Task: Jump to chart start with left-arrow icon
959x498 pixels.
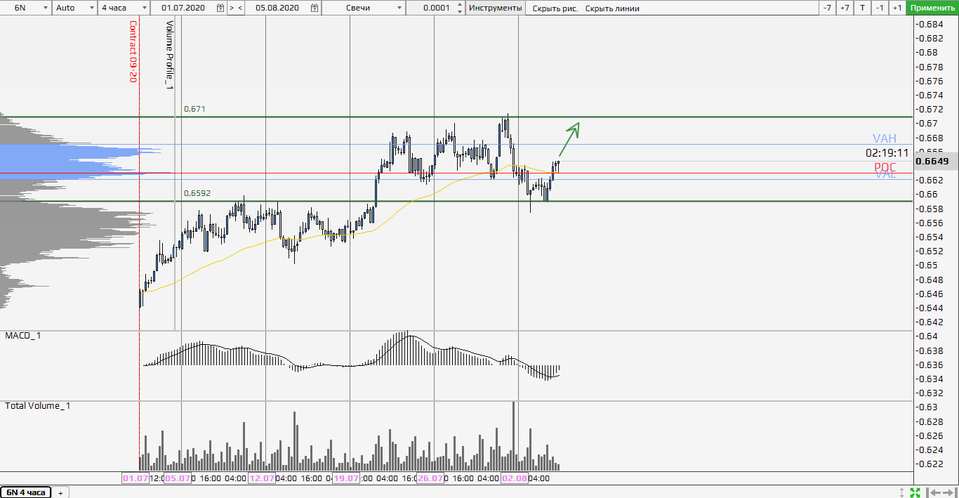Action: tap(933, 492)
